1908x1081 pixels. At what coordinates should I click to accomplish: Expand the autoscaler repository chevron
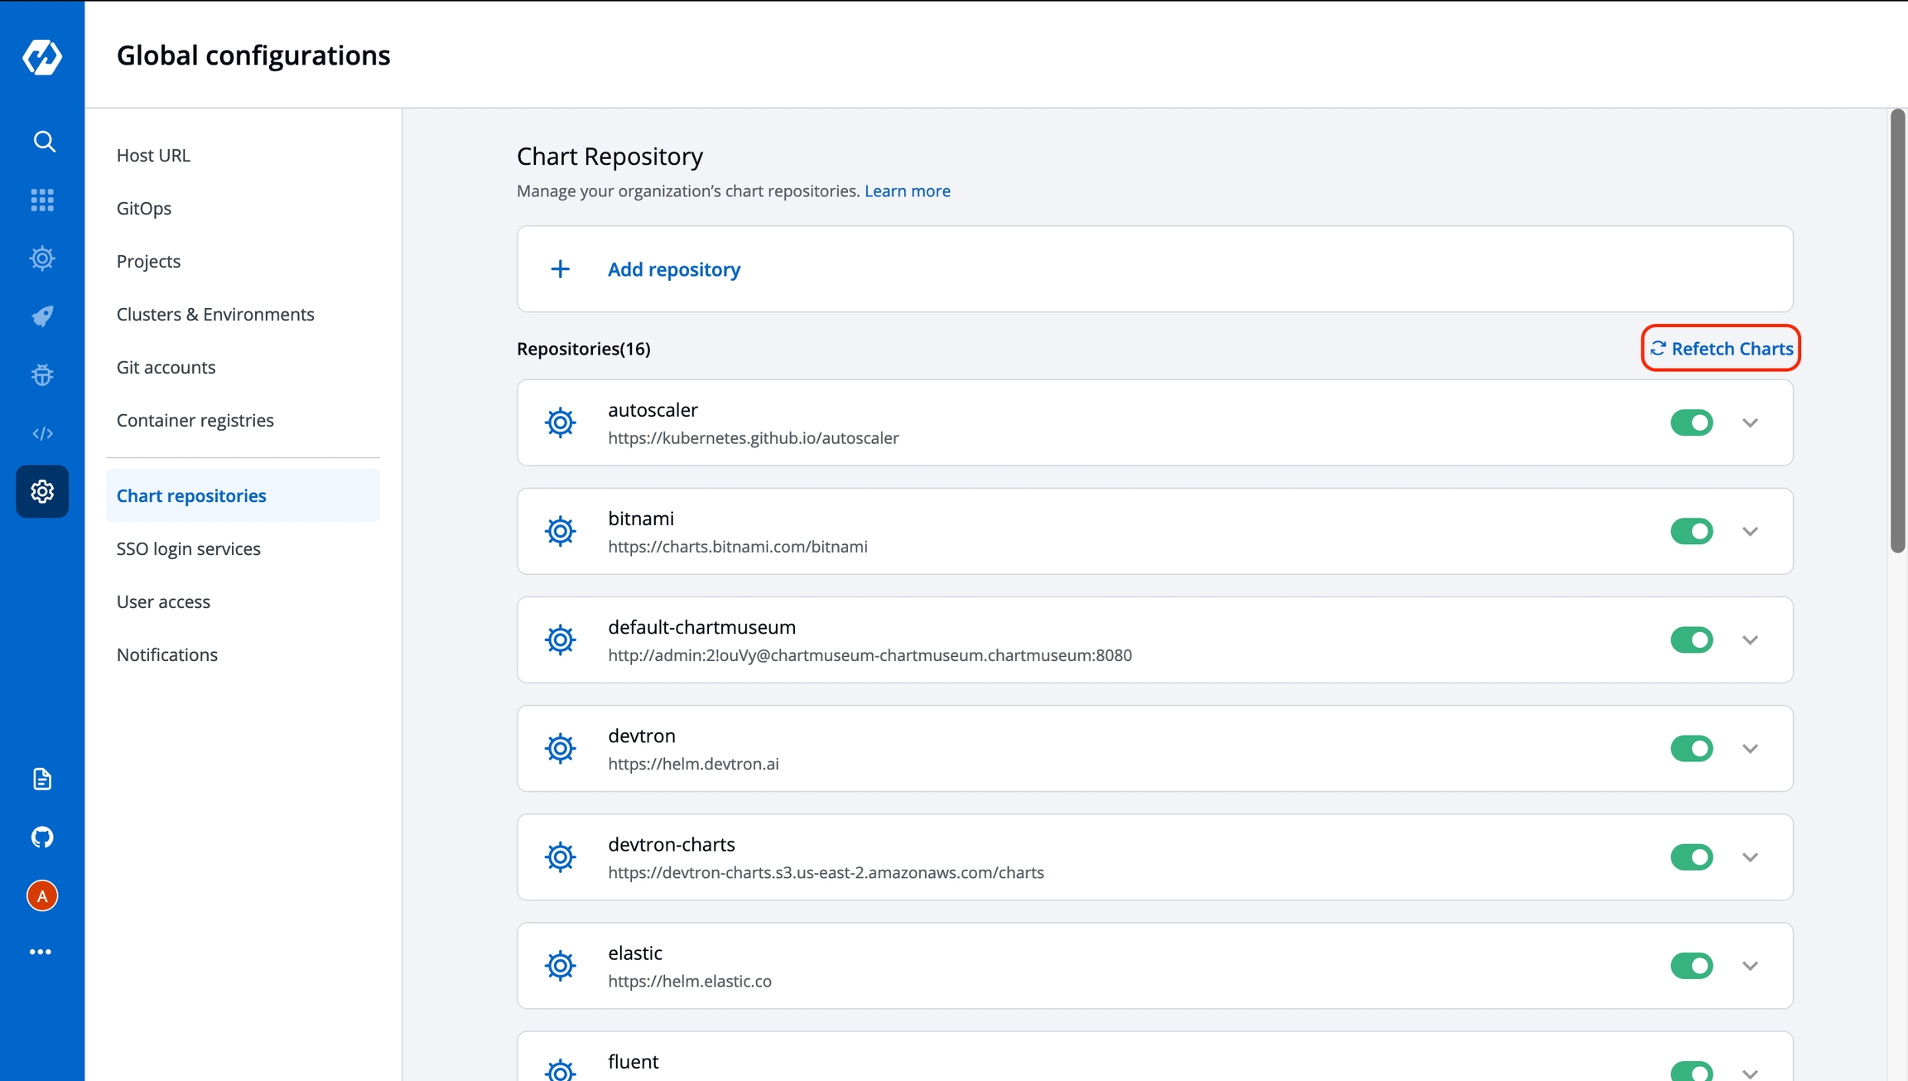(x=1750, y=422)
